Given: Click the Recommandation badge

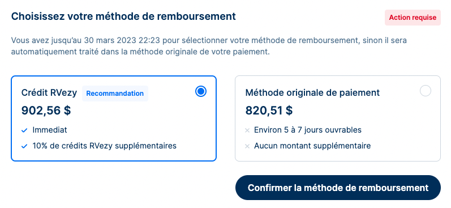Looking at the screenshot, I should tap(115, 94).
